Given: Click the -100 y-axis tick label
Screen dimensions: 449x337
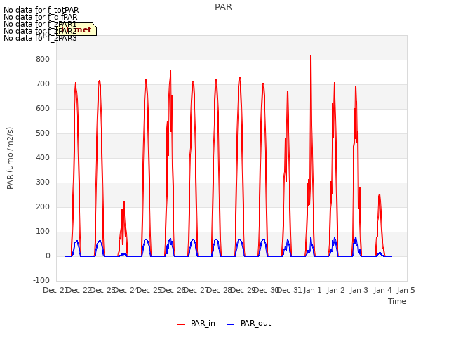Looking at the screenshot, I should pyautogui.click(x=41, y=280).
